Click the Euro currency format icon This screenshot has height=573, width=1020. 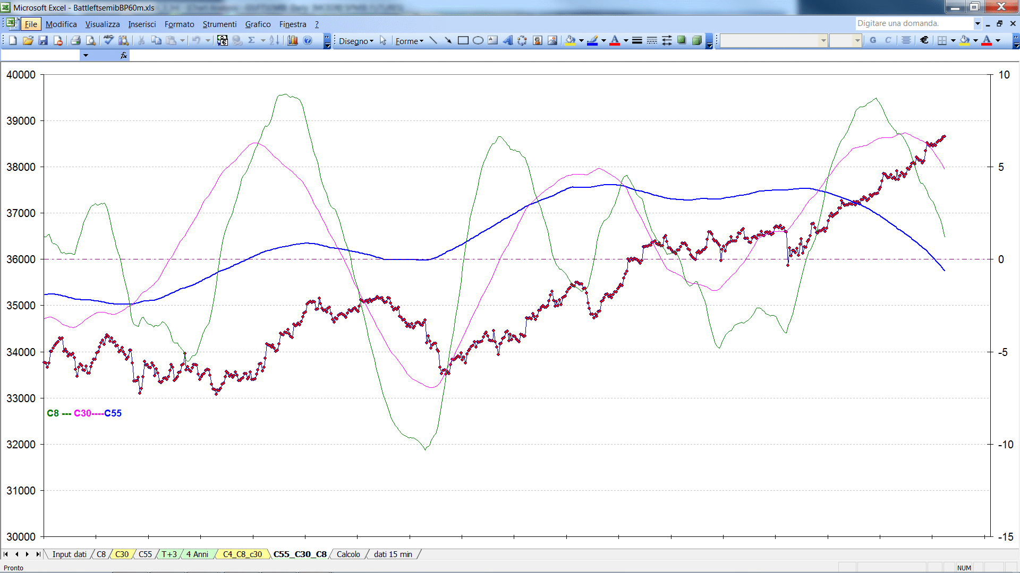point(924,40)
